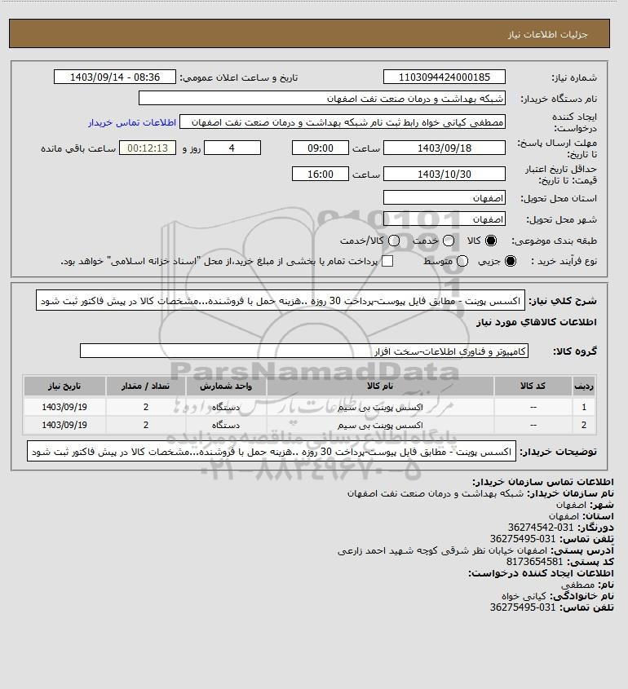Click the family name کیانی خواه
Image resolution: width=628 pixels, height=689 pixels.
[x=524, y=596]
